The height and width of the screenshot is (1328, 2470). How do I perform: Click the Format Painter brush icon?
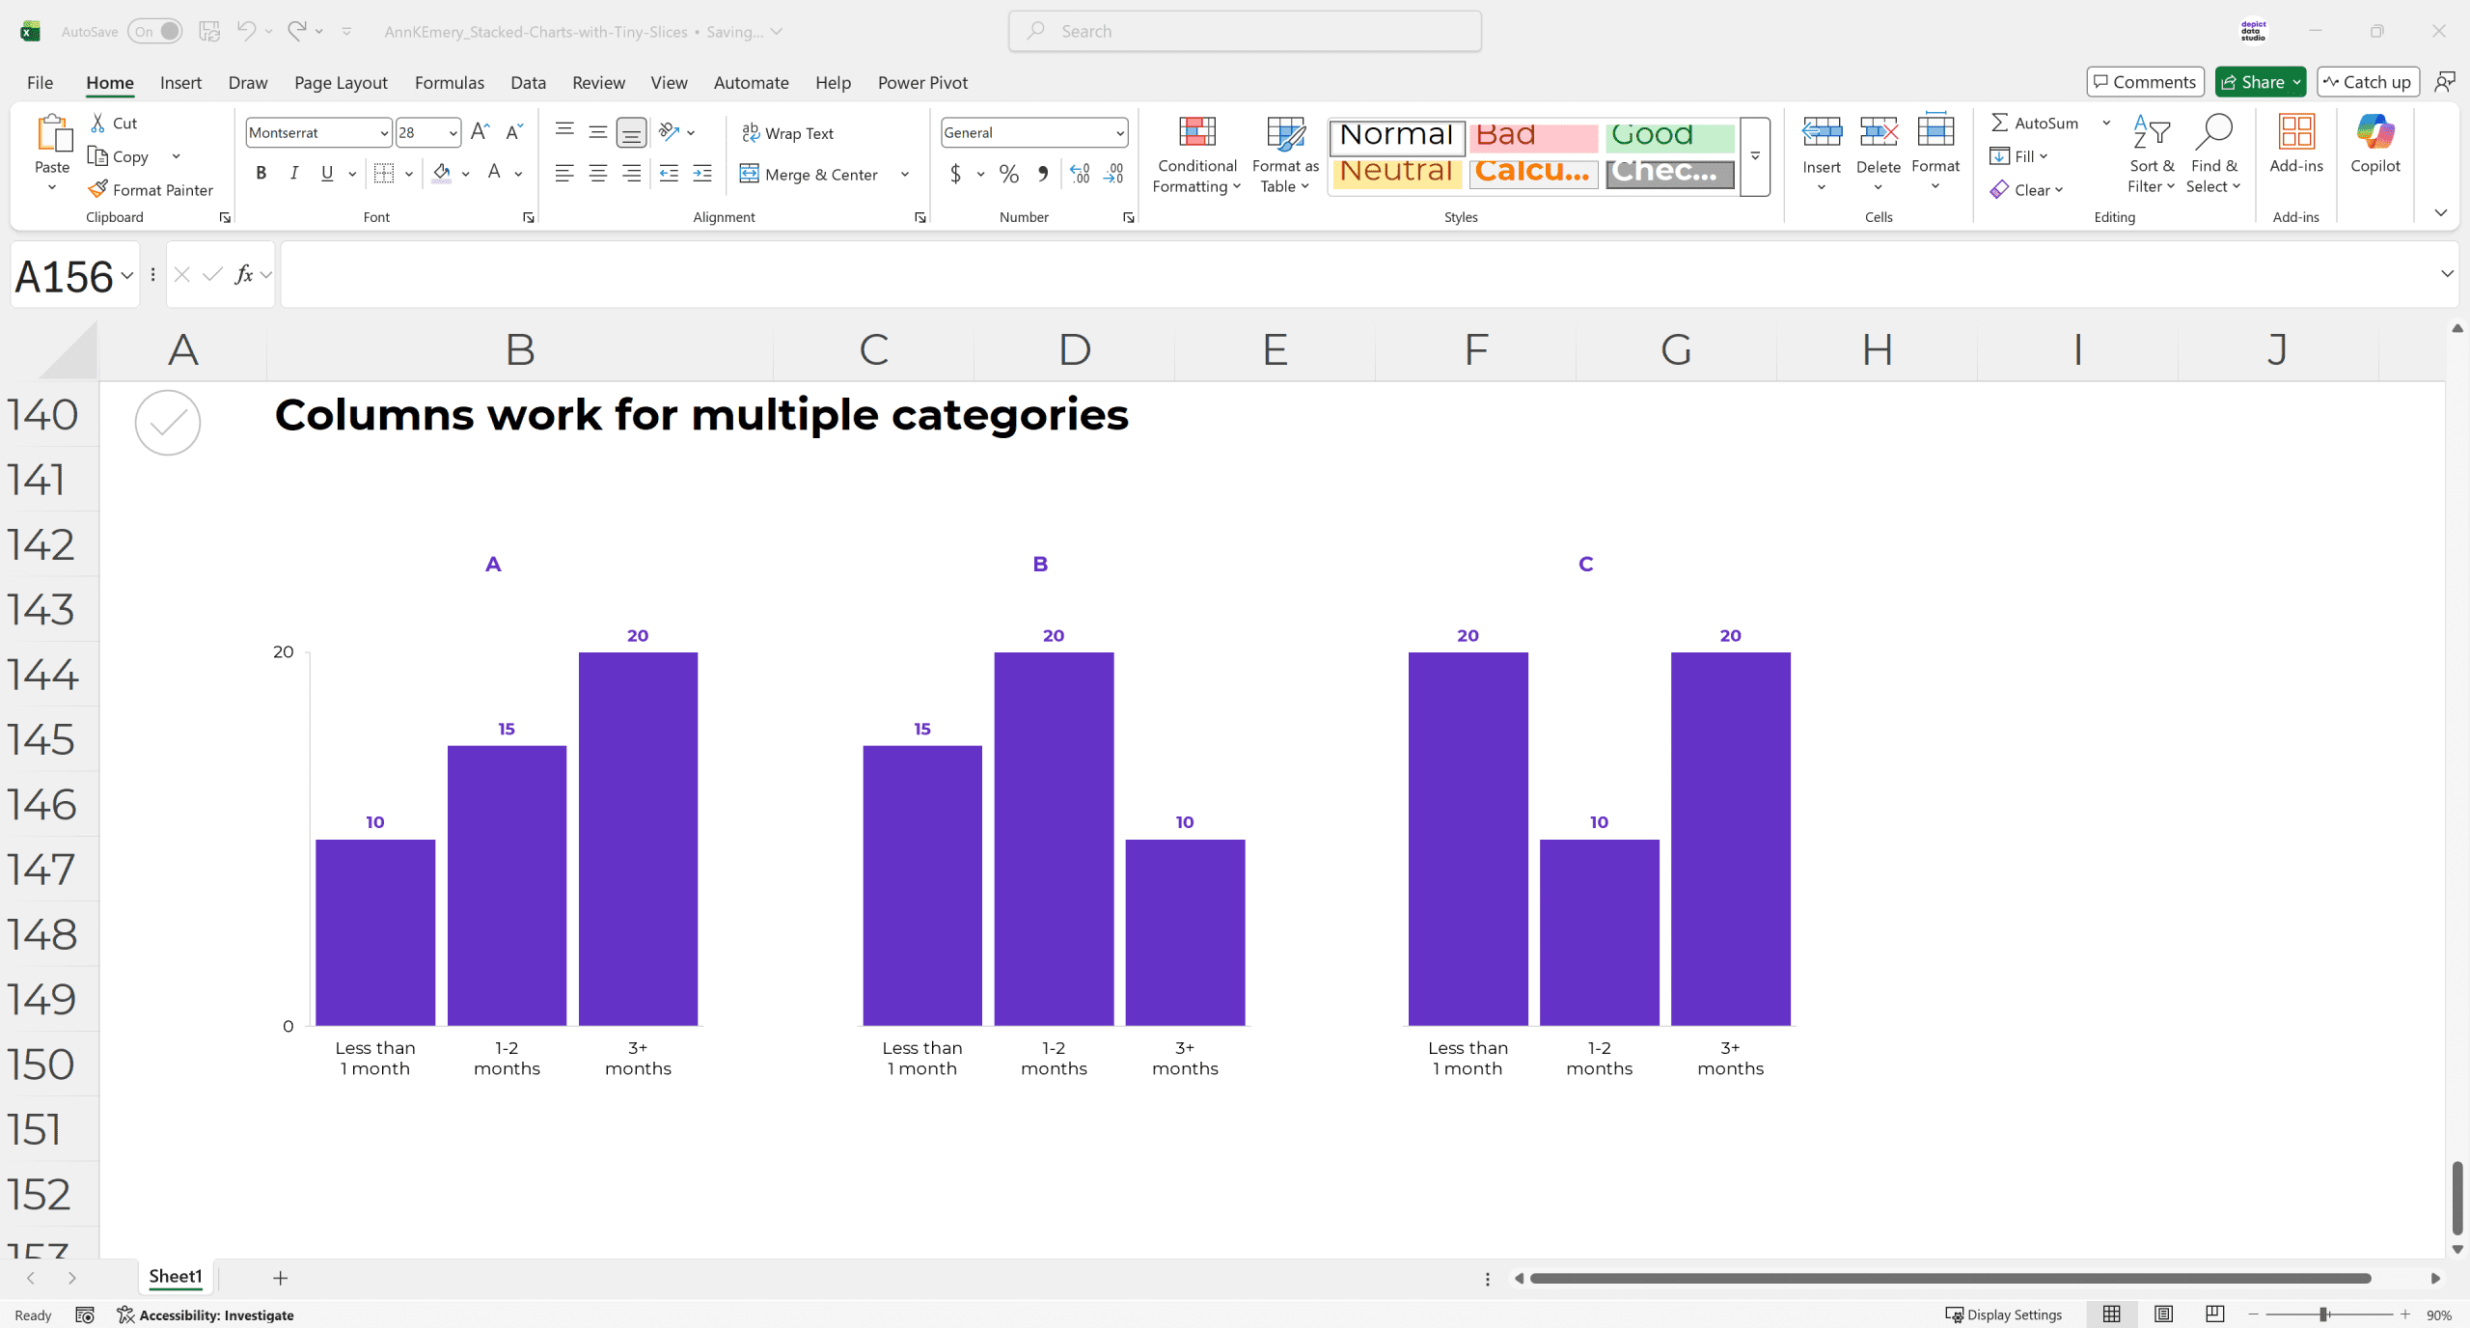[x=97, y=189]
